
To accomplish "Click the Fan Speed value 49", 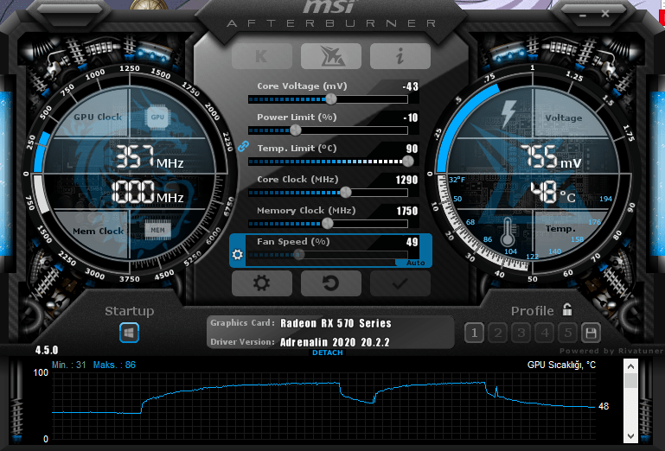I will 412,242.
